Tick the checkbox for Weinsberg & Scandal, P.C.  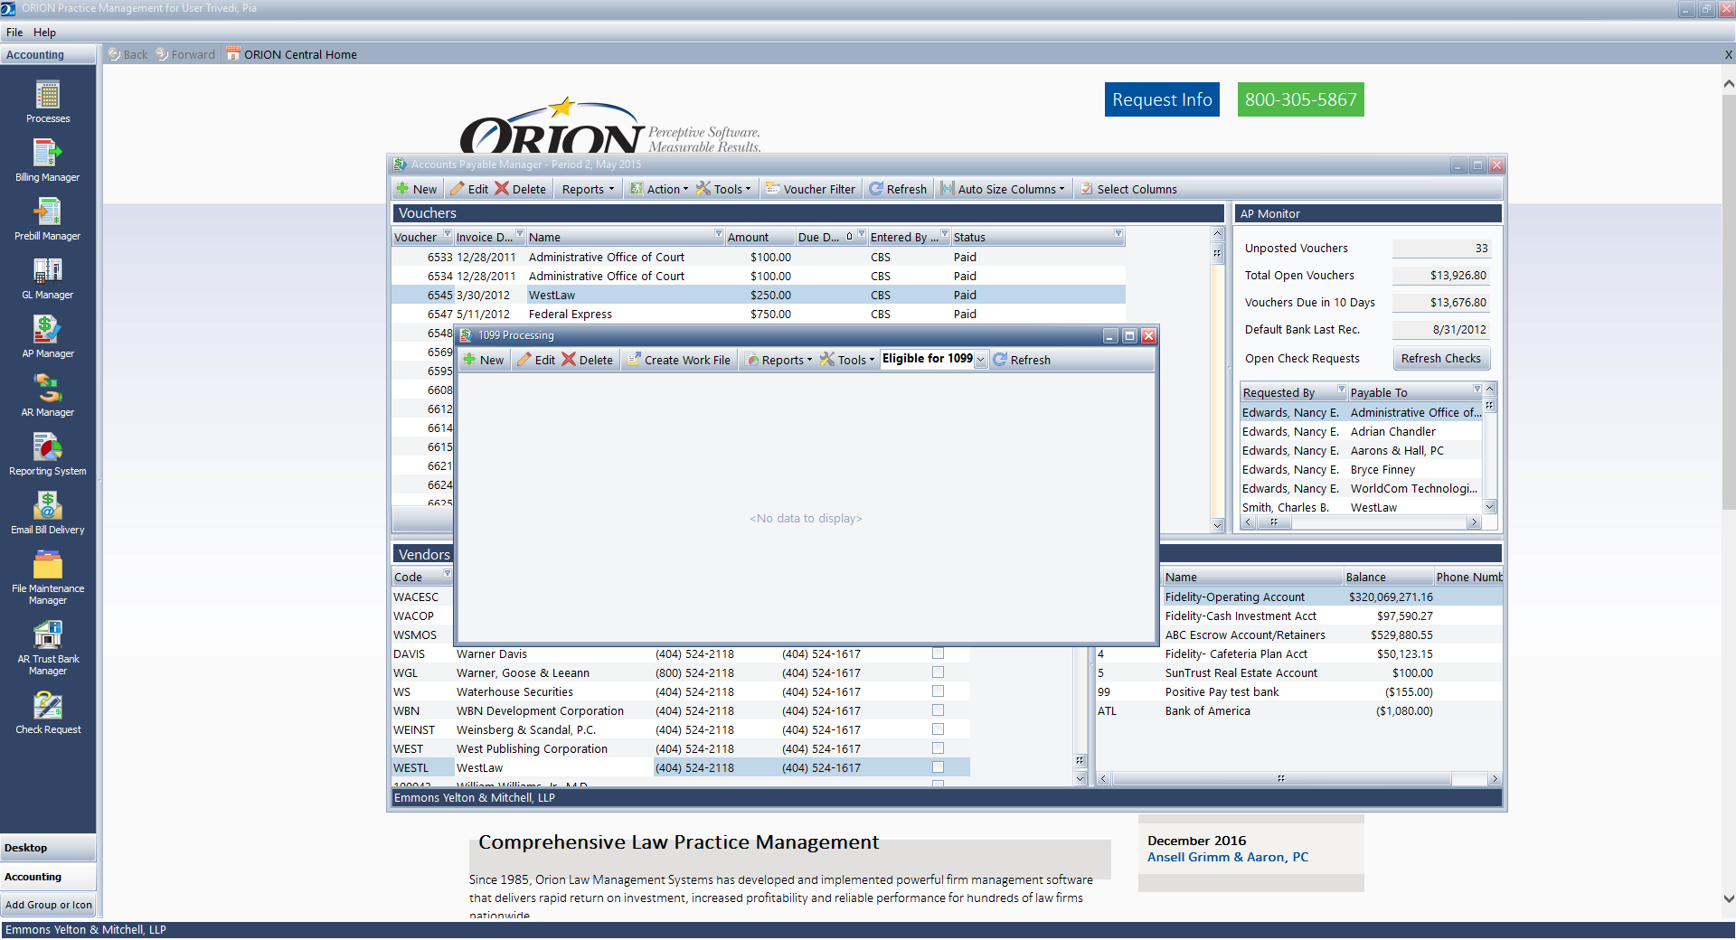tap(938, 729)
